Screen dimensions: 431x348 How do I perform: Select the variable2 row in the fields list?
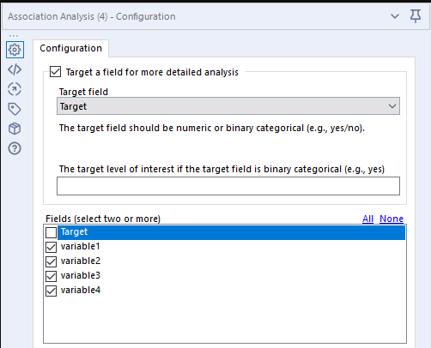tap(225, 261)
